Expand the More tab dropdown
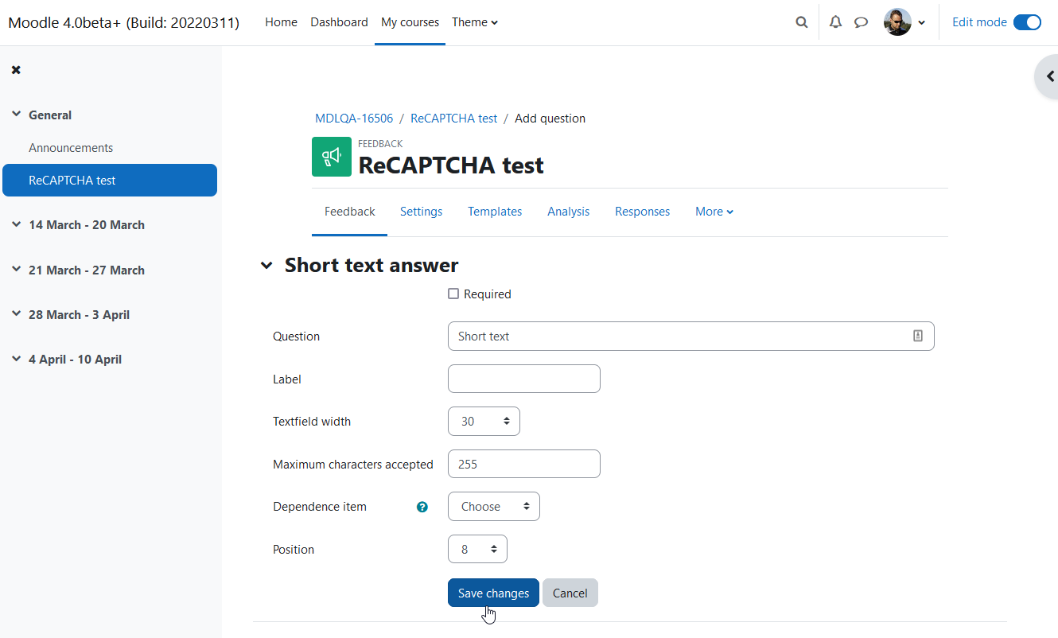This screenshot has height=638, width=1058. point(714,212)
